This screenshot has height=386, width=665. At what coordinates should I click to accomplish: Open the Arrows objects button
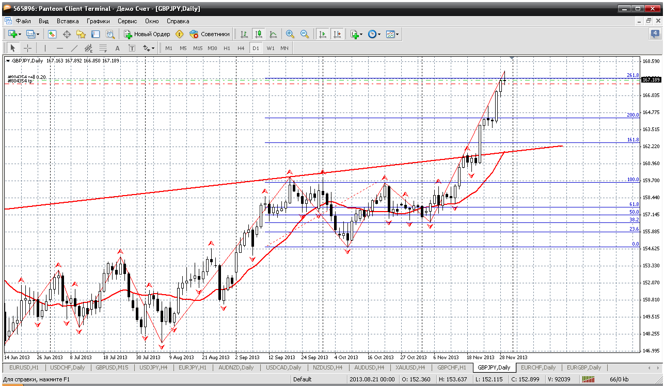click(146, 48)
